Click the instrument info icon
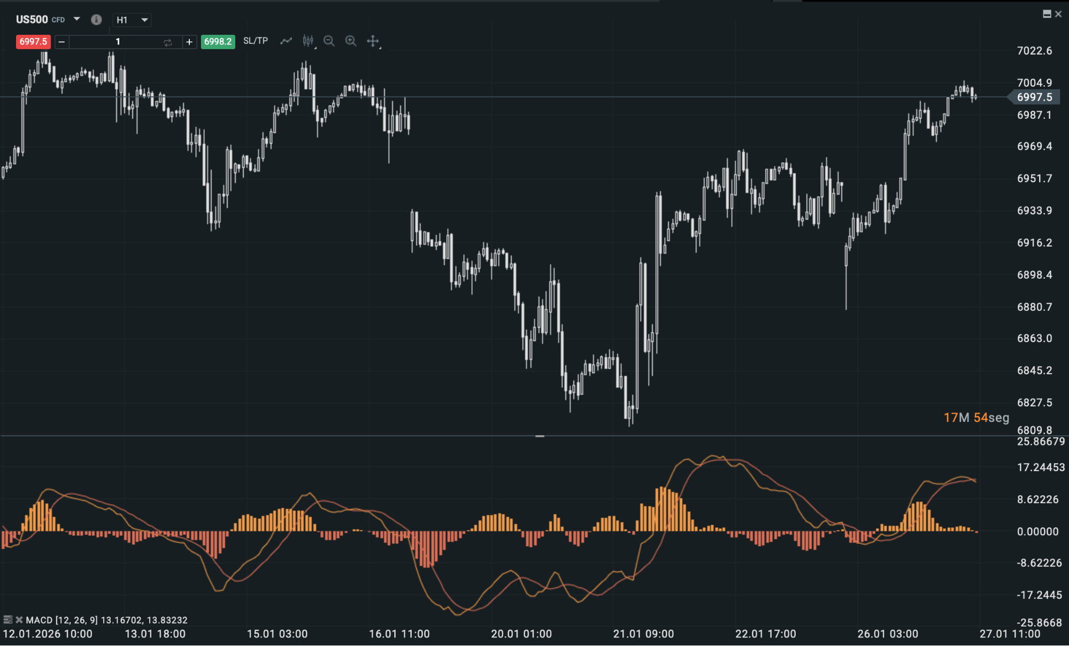1069x646 pixels. point(96,19)
